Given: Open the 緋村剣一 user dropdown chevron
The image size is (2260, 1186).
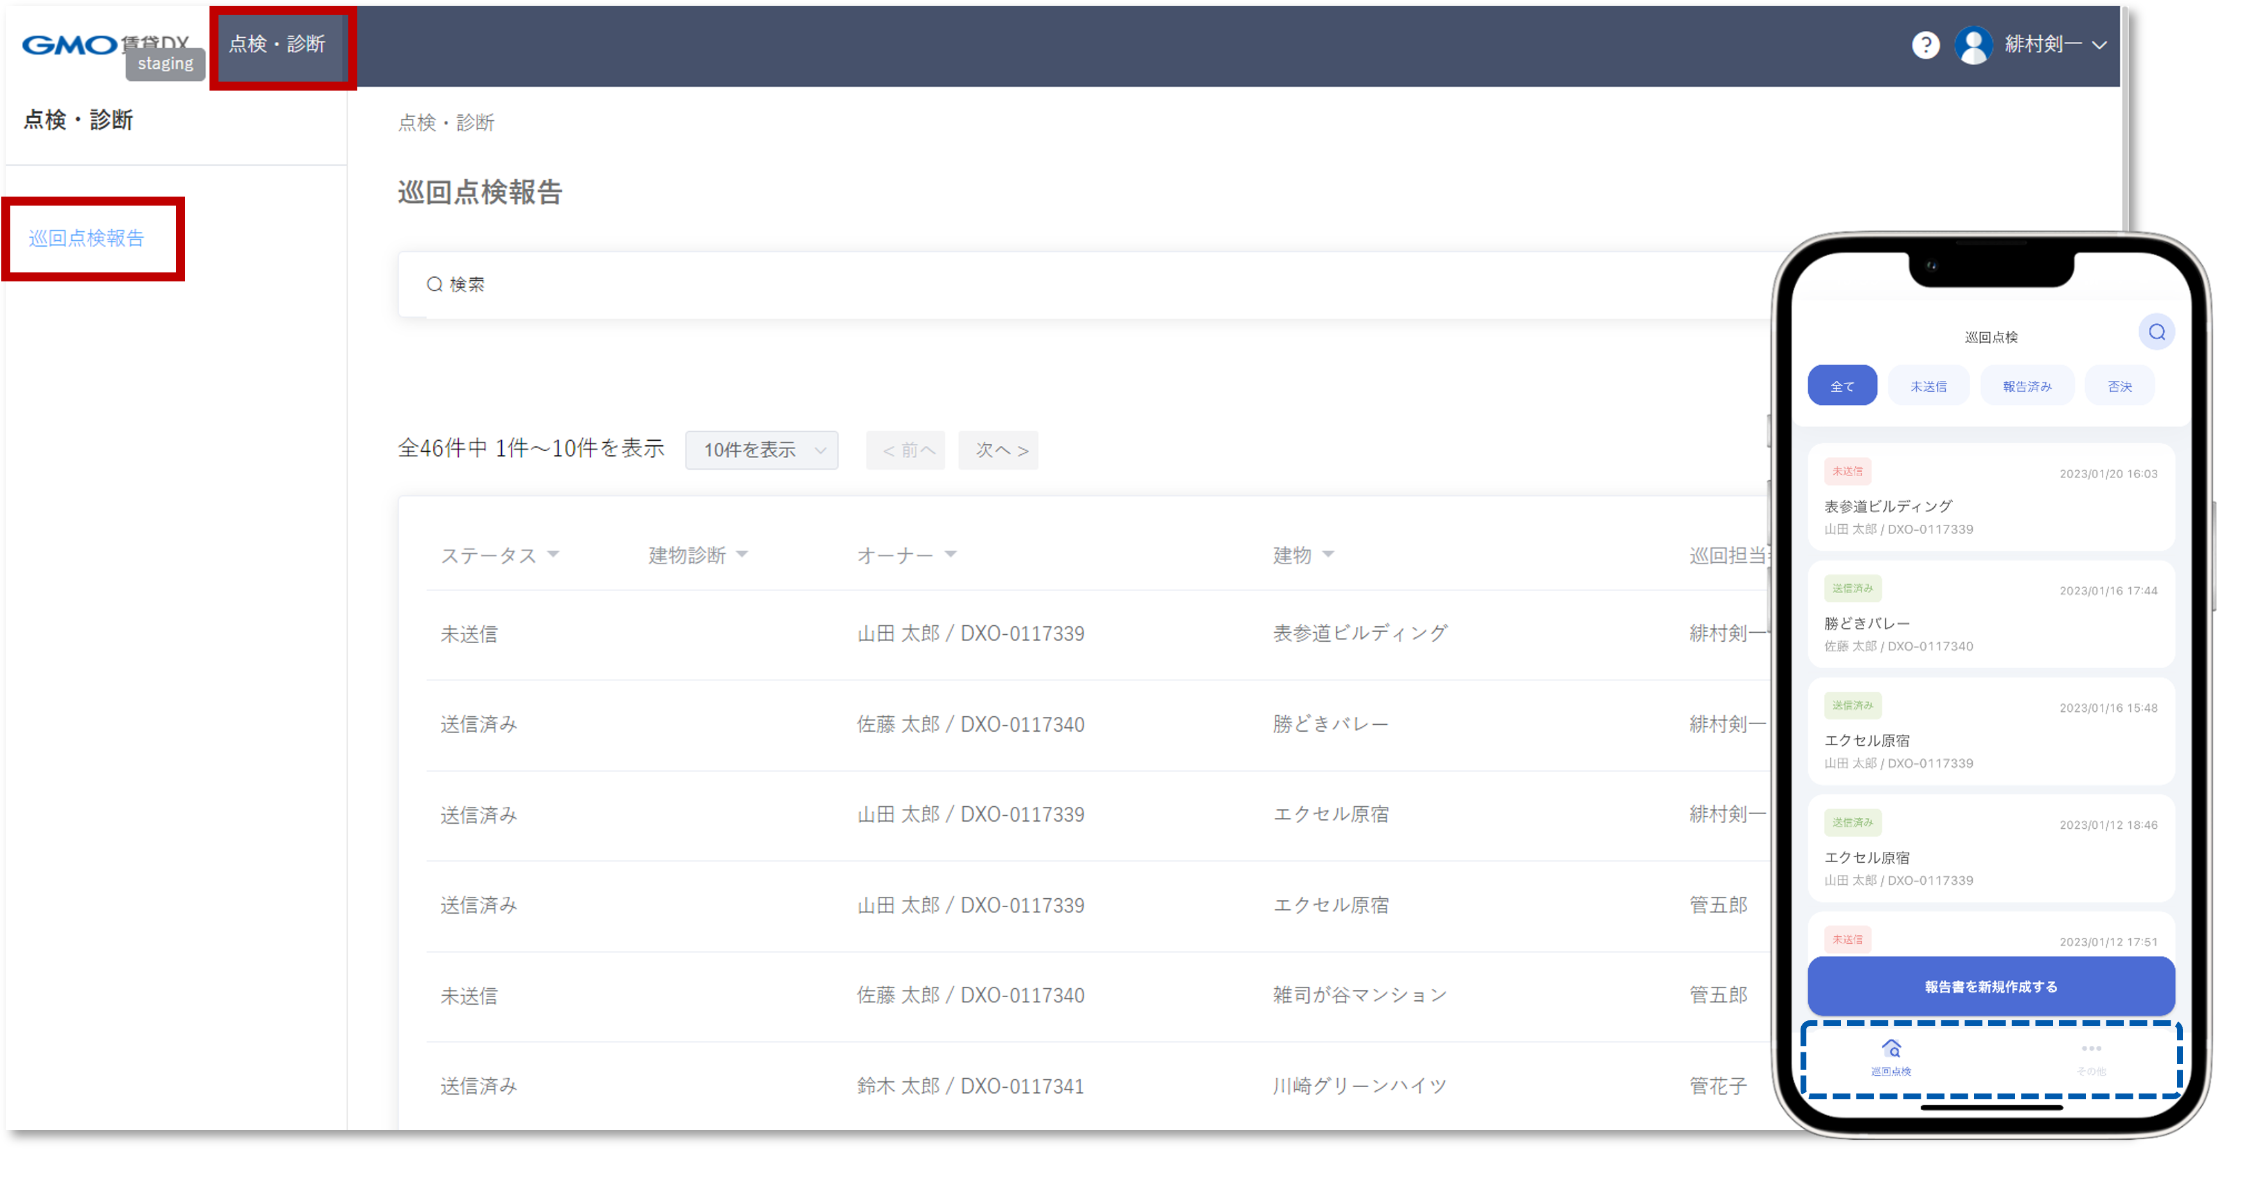Looking at the screenshot, I should pyautogui.click(x=2099, y=46).
